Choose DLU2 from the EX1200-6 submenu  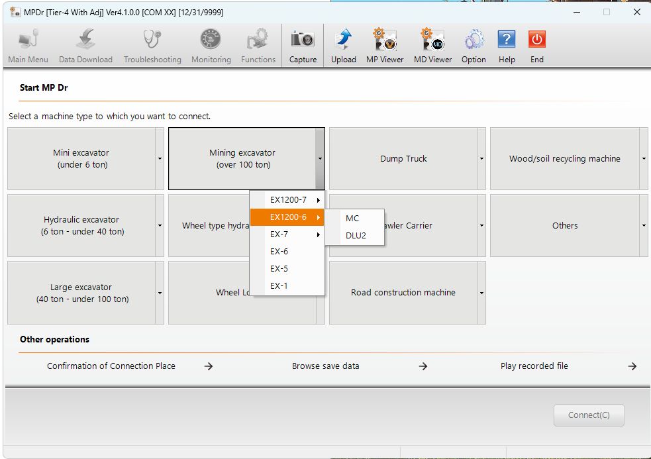tap(355, 236)
